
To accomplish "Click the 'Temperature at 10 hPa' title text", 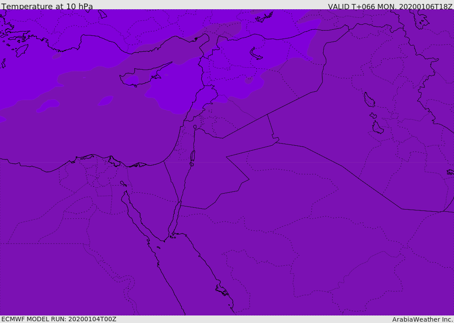I will click(x=47, y=6).
